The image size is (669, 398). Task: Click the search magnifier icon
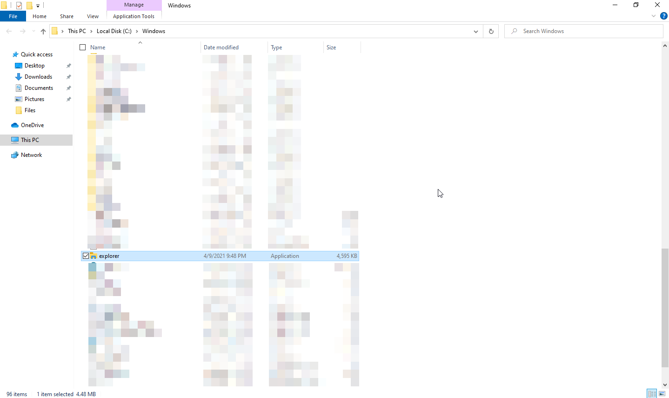coord(514,31)
